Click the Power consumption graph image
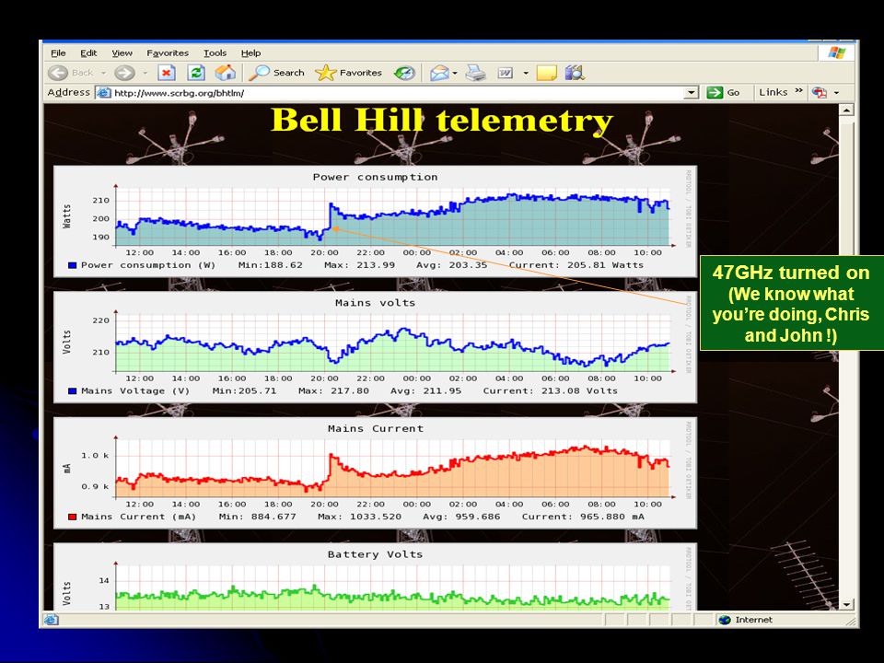 click(376, 221)
